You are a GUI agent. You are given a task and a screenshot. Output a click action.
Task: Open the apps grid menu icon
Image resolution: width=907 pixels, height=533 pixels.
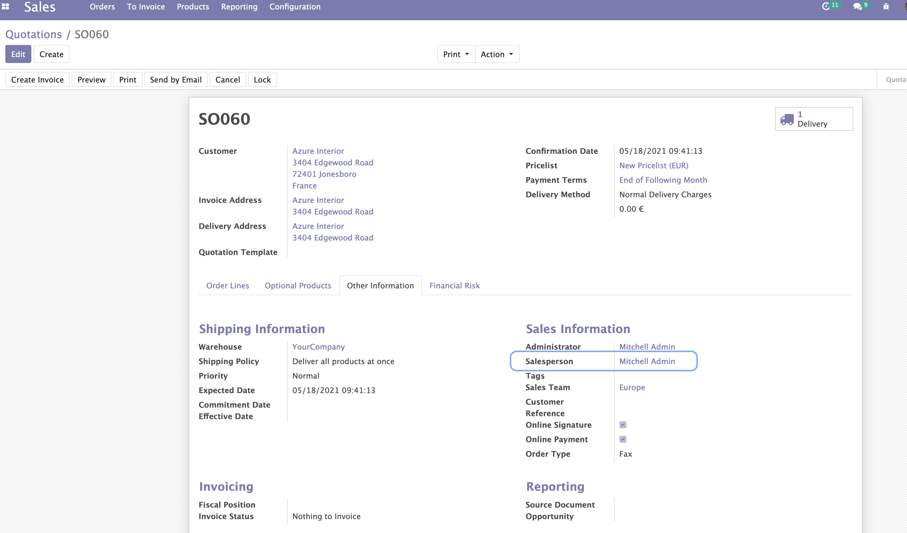point(5,6)
